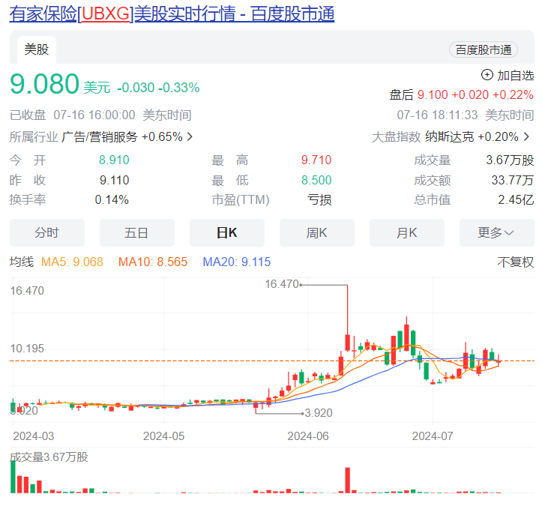Screen dimensions: 542x506
Task: Click the 成交量3.67万股 volume chart label
Action: pos(49,457)
